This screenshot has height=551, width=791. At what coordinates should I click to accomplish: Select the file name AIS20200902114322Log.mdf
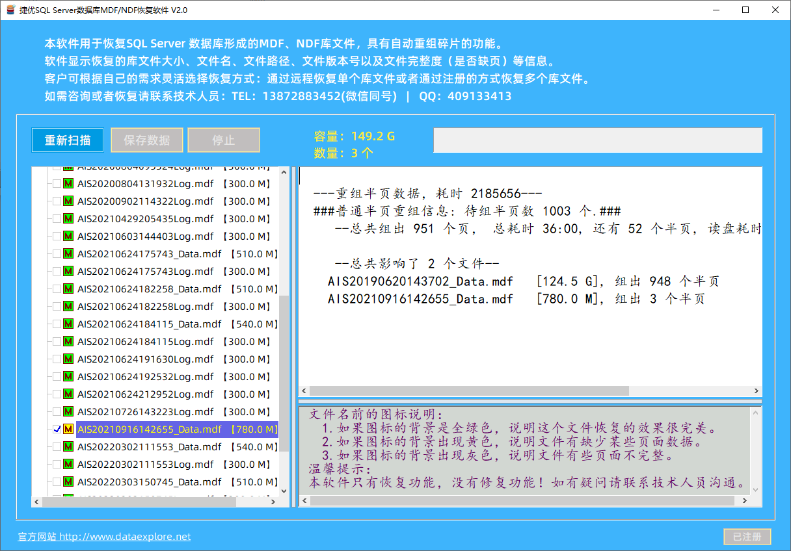point(146,201)
